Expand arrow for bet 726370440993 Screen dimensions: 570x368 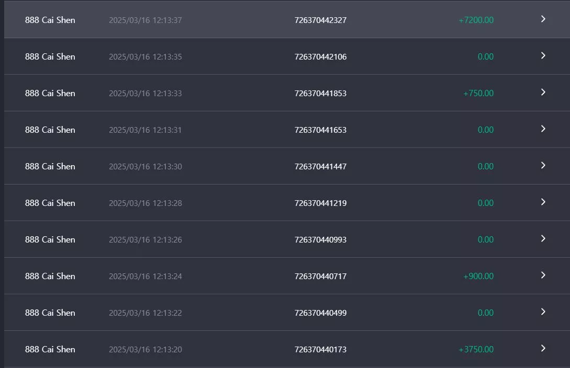click(x=543, y=239)
